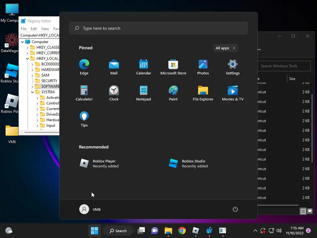Launch Google Chrome from taskbar
Image resolution: width=317 pixels, height=238 pixels.
coord(182,231)
